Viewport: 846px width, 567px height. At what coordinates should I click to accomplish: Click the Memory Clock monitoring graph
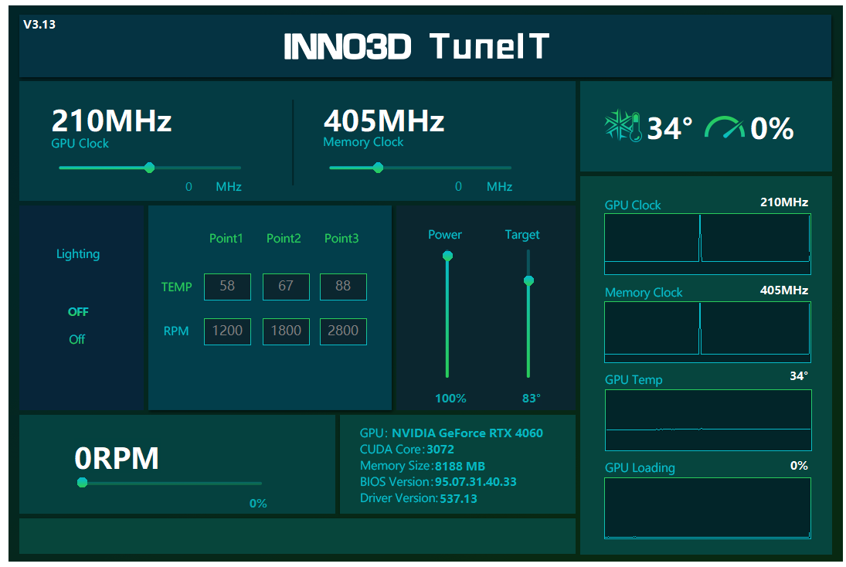click(x=708, y=332)
